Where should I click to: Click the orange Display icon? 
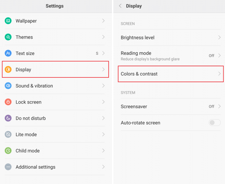tap(8, 70)
